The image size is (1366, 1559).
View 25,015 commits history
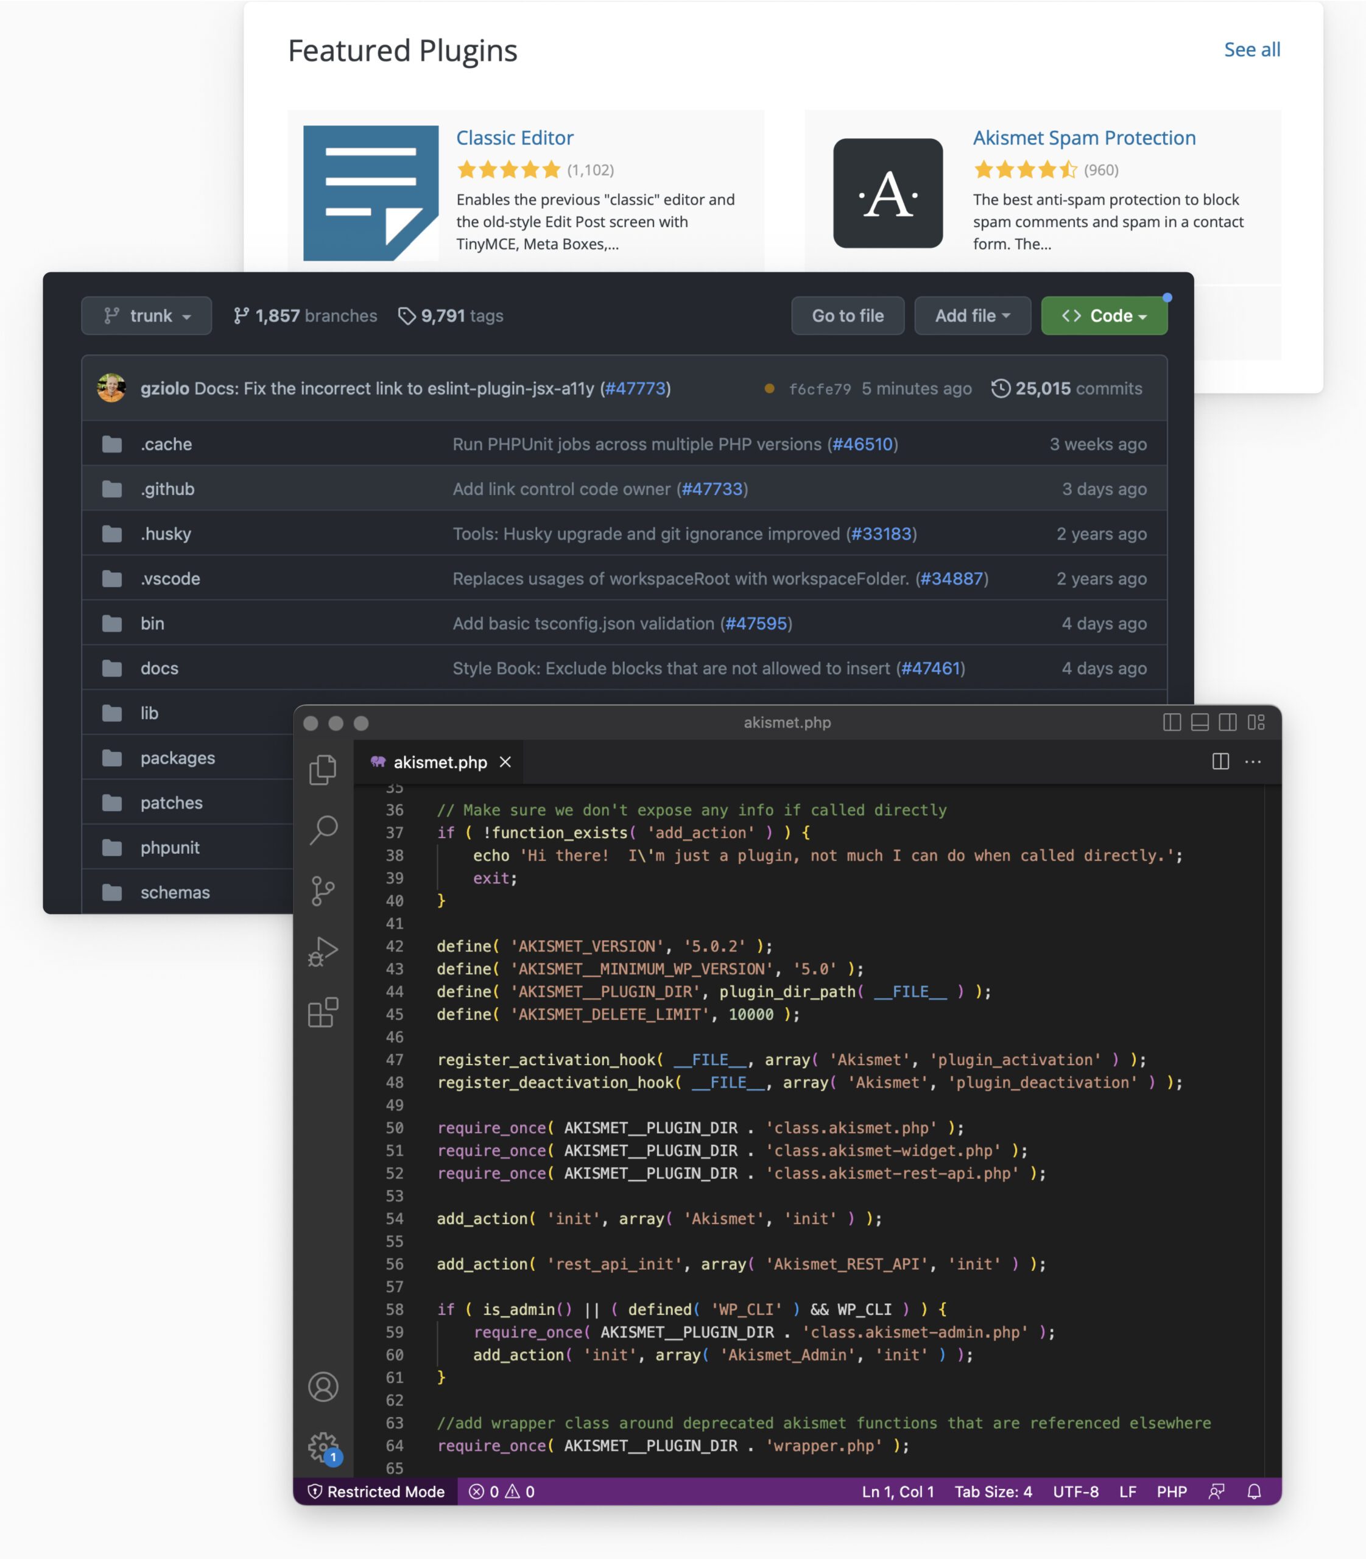1066,388
